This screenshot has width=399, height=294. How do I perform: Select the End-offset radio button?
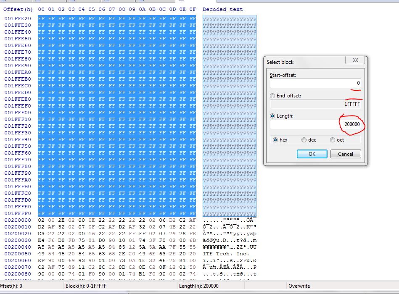pyautogui.click(x=272, y=96)
